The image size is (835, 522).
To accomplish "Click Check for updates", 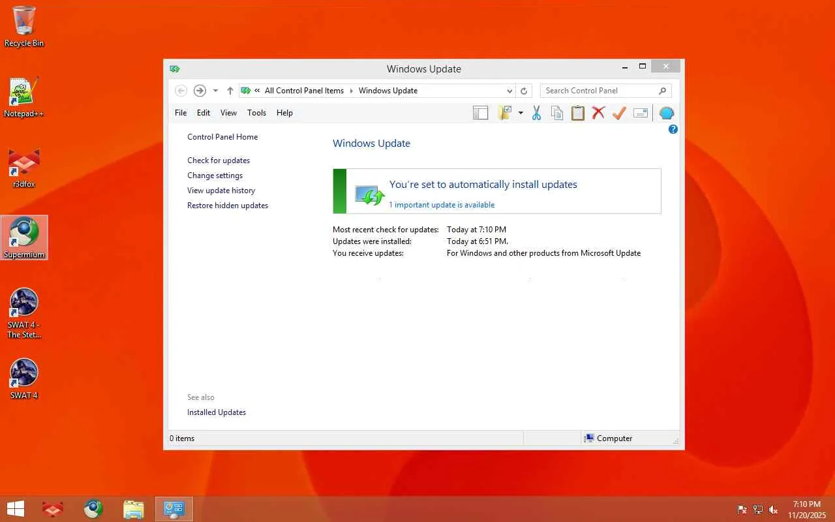I will [219, 161].
